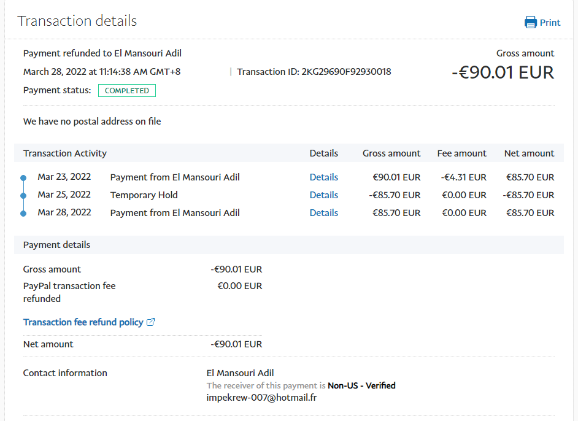This screenshot has width=578, height=421.
Task: Click the Payment details section header
Action: (56, 245)
